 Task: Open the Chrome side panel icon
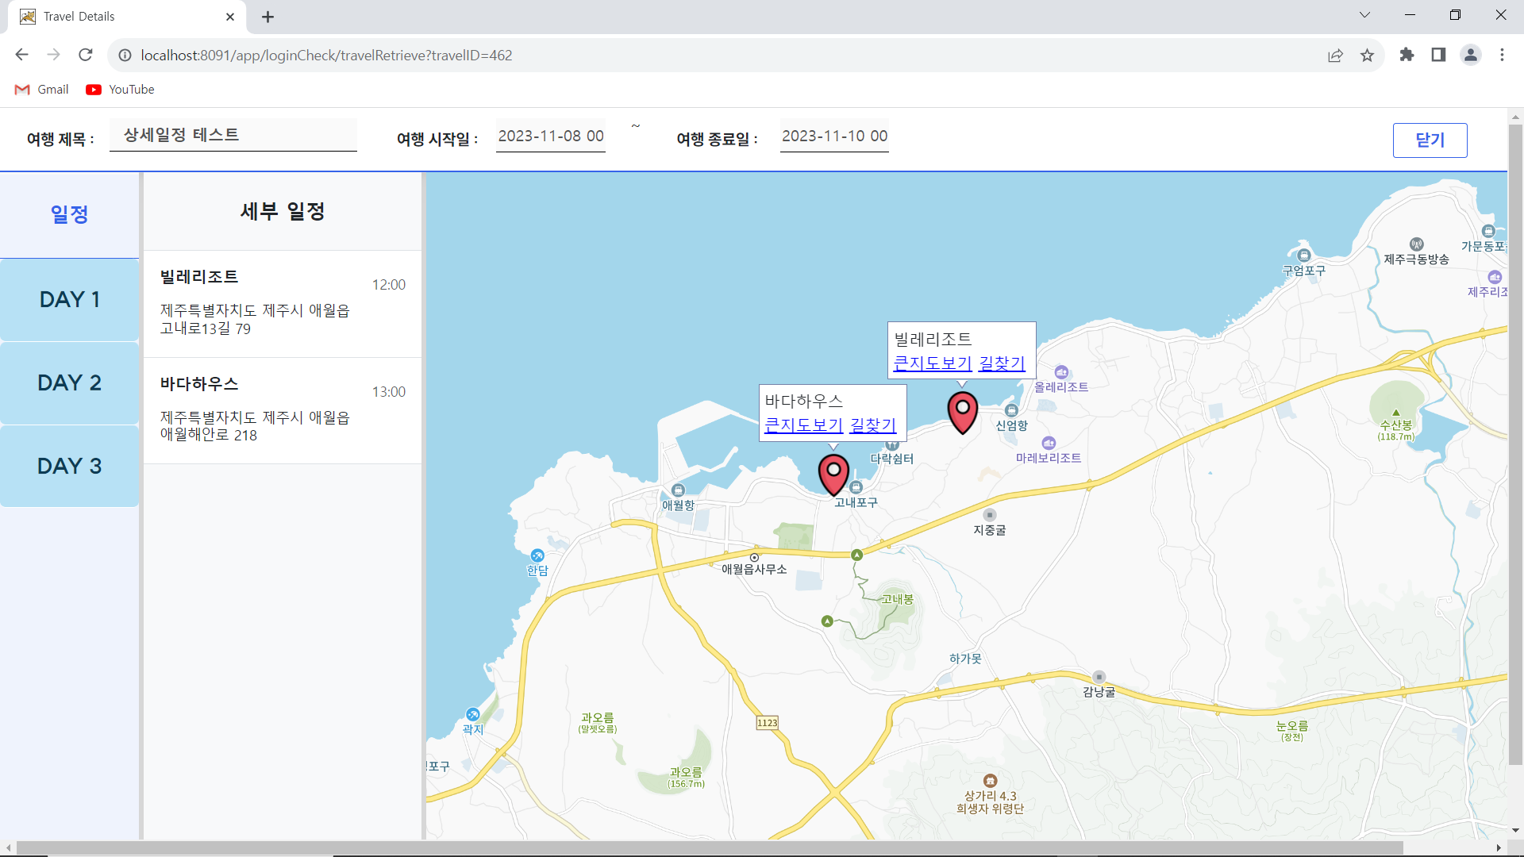tap(1438, 55)
